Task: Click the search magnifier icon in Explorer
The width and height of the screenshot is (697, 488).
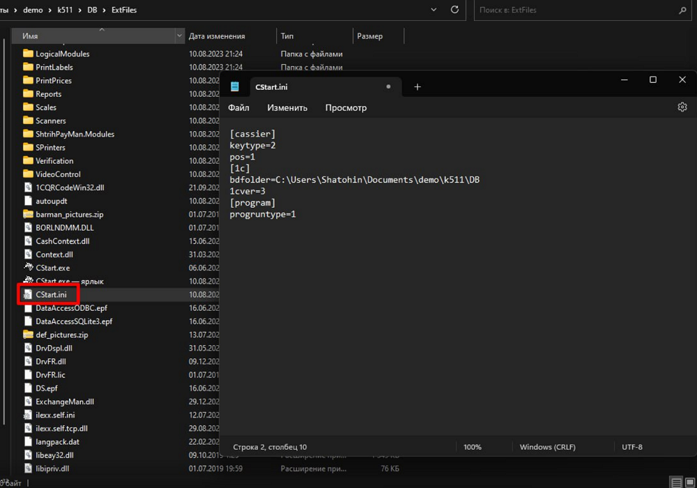Action: [x=682, y=10]
